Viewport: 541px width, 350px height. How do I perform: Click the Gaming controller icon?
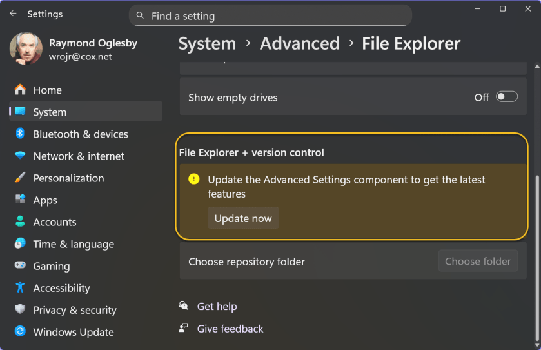(x=20, y=265)
